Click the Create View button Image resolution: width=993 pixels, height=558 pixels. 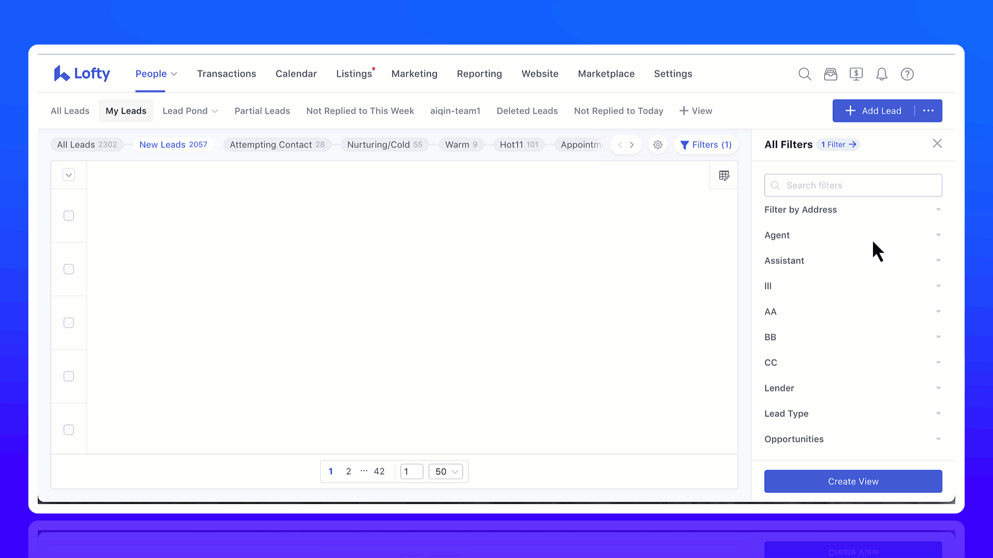(x=853, y=481)
